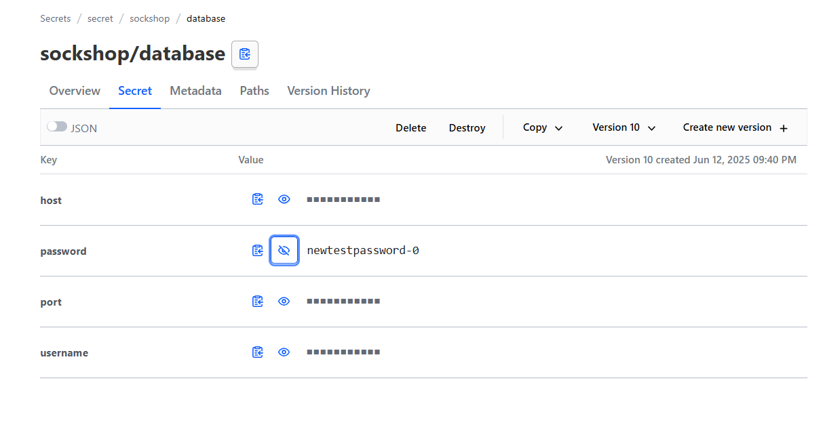825x431 pixels.
Task: Click the Destroy button
Action: pos(467,127)
